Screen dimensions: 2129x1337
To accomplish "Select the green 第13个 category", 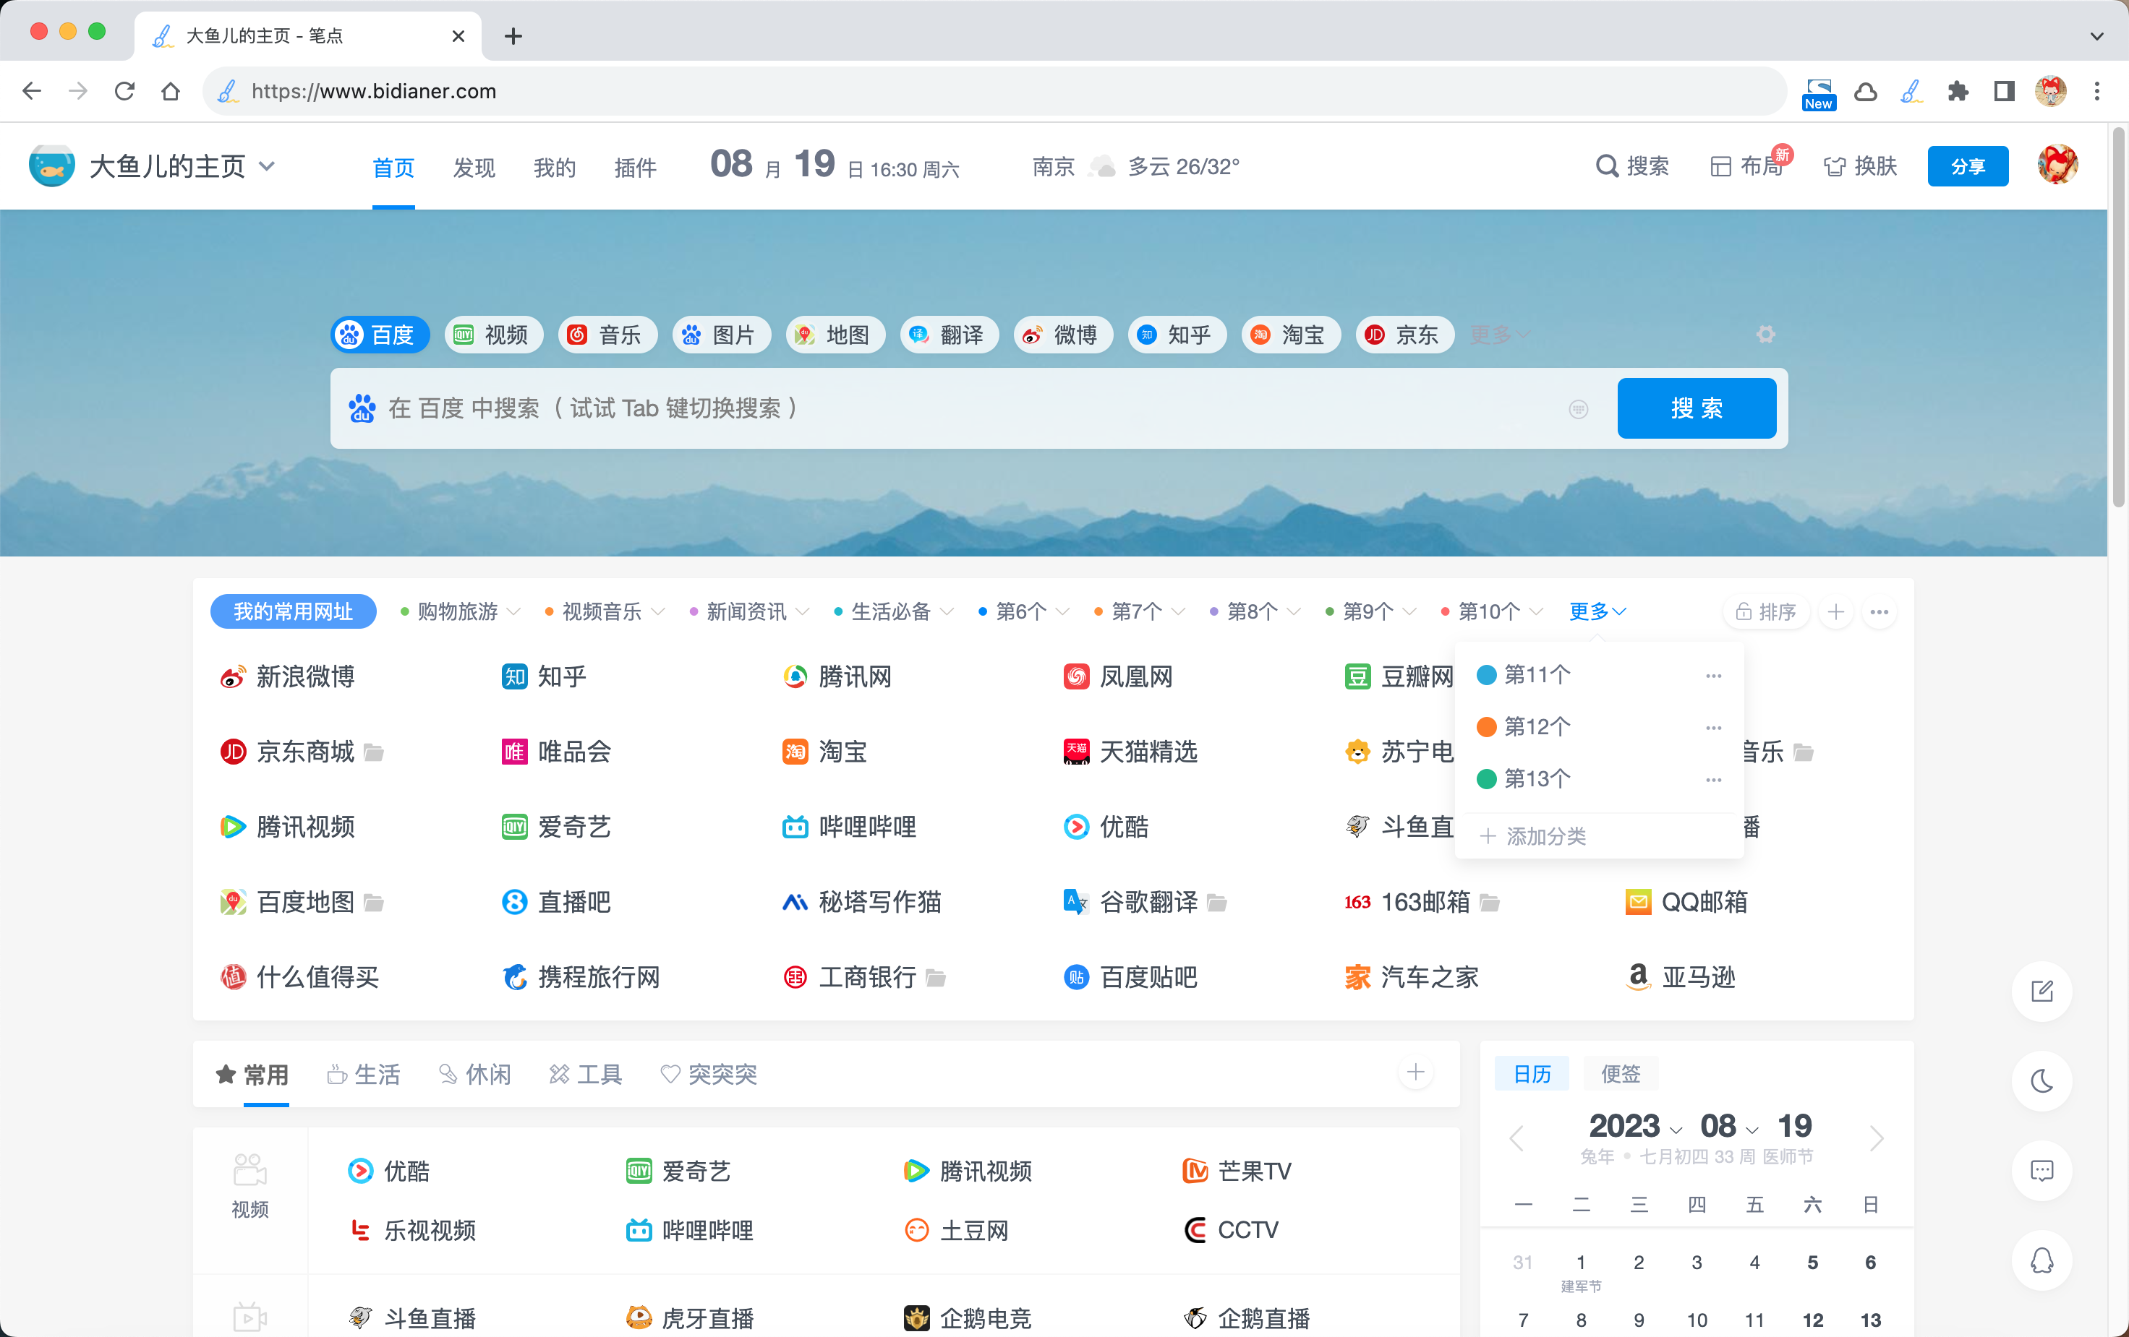I will click(x=1524, y=779).
